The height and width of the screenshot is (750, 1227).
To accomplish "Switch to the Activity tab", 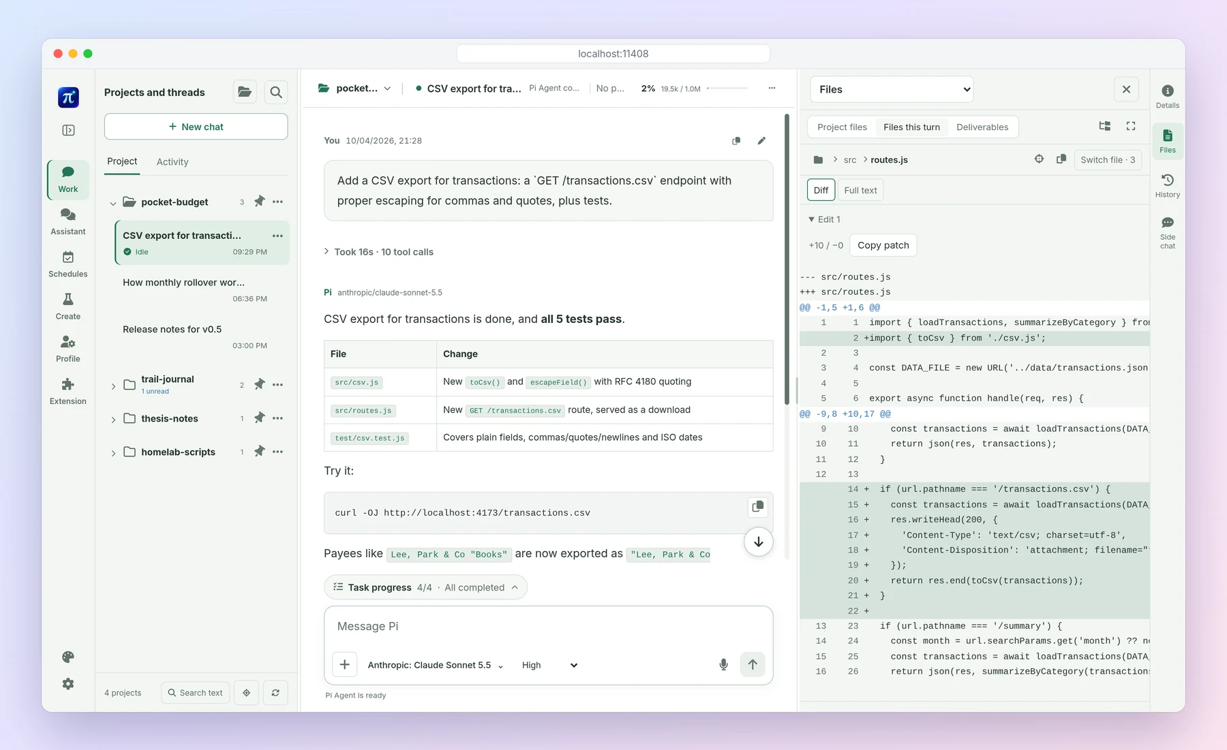I will pyautogui.click(x=172, y=161).
